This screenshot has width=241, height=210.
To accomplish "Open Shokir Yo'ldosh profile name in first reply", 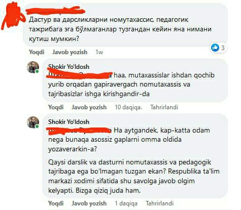I will pyautogui.click(x=68, y=67).
